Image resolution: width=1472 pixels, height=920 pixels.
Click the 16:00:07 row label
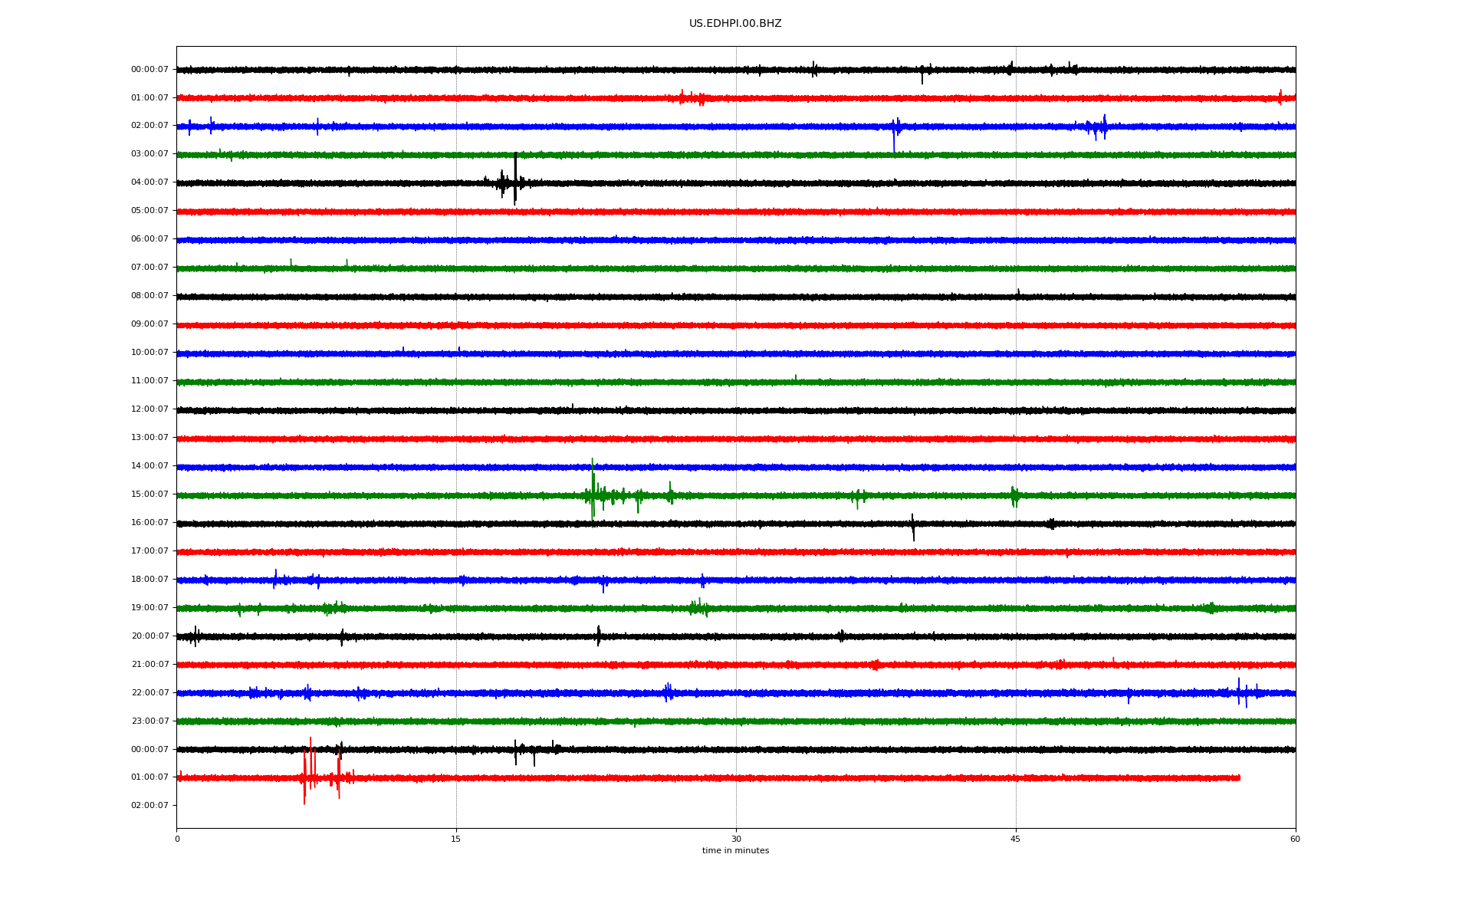pos(149,523)
